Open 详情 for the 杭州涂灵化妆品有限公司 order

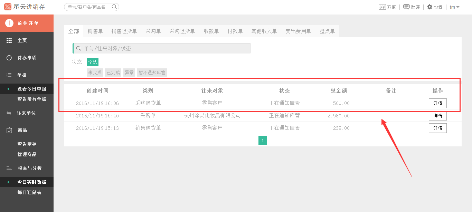tap(437, 116)
